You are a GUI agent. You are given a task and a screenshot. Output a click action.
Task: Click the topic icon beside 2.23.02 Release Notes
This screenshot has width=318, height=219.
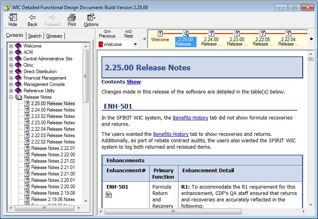(x=27, y=116)
